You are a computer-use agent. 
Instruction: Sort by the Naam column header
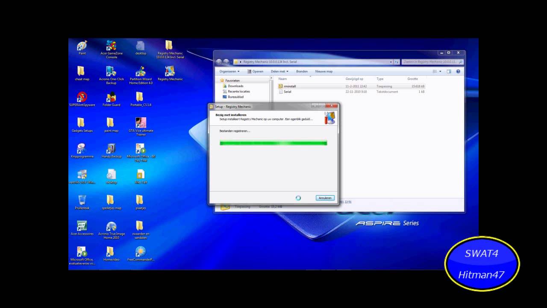[282, 79]
